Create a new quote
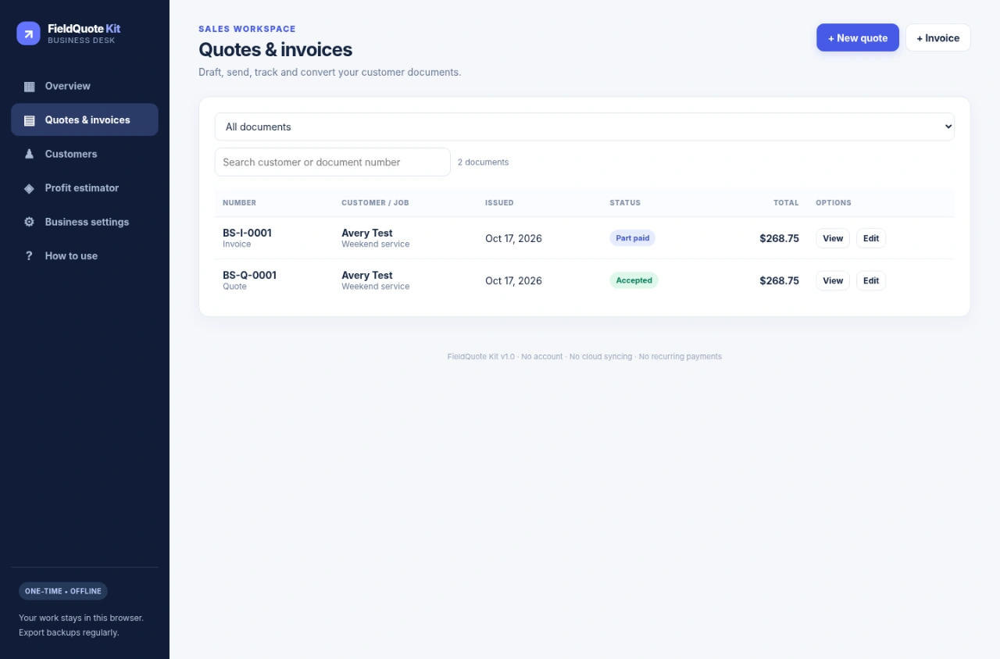The image size is (1000, 659). pos(858,37)
